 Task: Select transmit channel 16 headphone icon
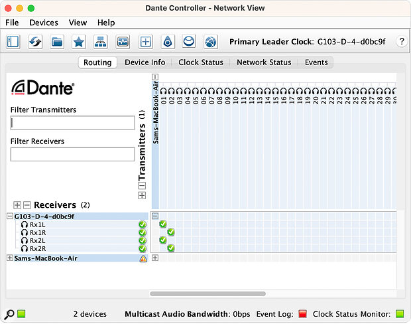click(x=283, y=91)
